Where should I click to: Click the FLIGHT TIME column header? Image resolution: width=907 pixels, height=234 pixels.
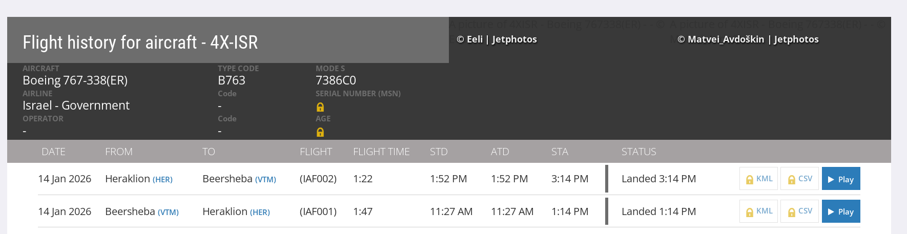[381, 152]
